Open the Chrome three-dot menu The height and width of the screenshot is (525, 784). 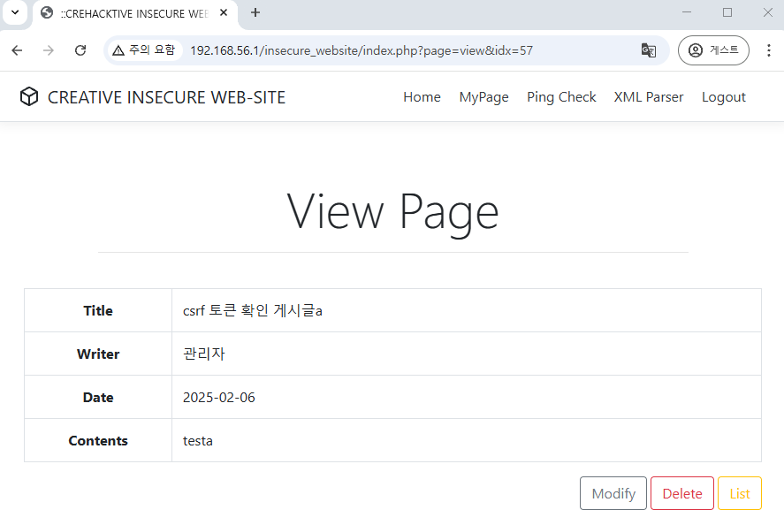pos(768,50)
